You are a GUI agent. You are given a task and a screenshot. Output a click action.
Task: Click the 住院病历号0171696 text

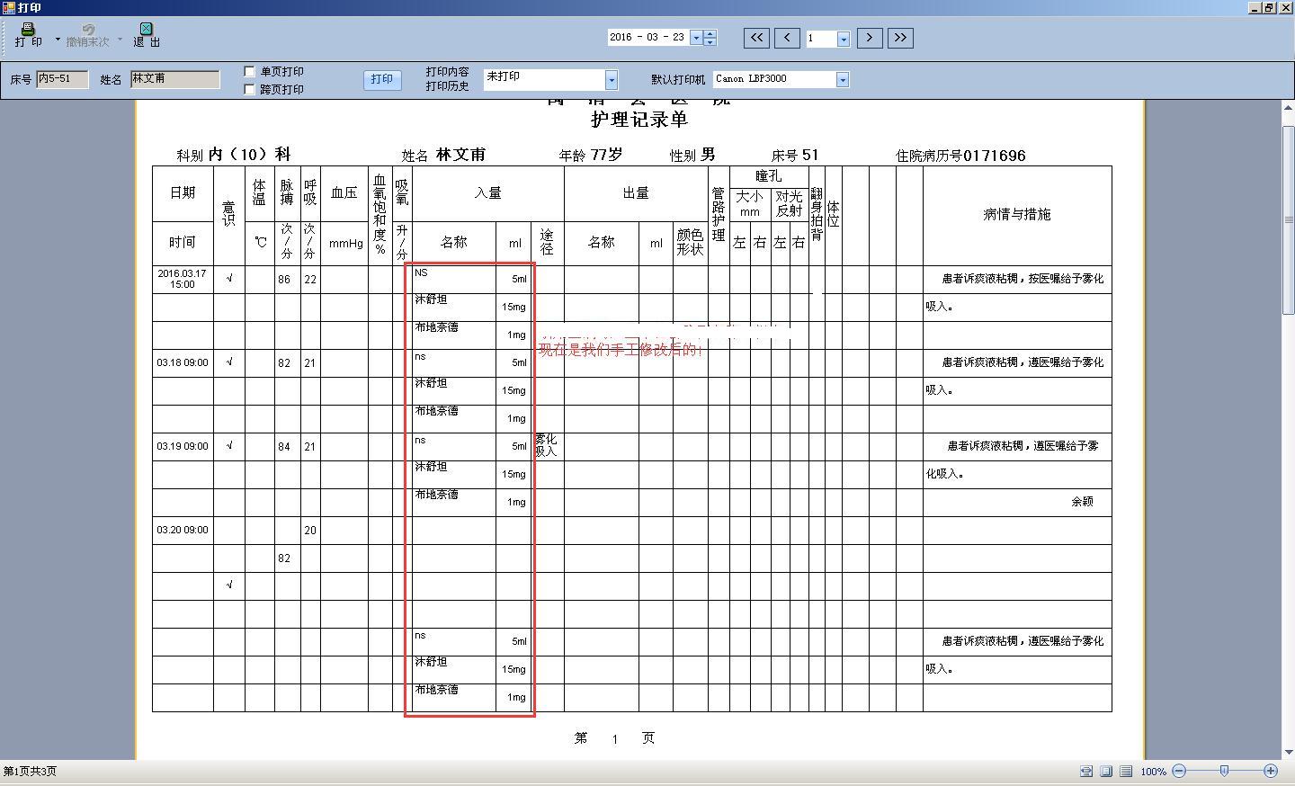pos(960,156)
